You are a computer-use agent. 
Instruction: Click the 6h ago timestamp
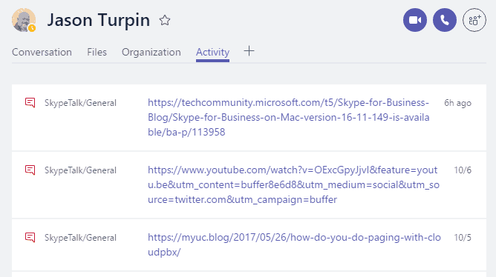tap(457, 103)
